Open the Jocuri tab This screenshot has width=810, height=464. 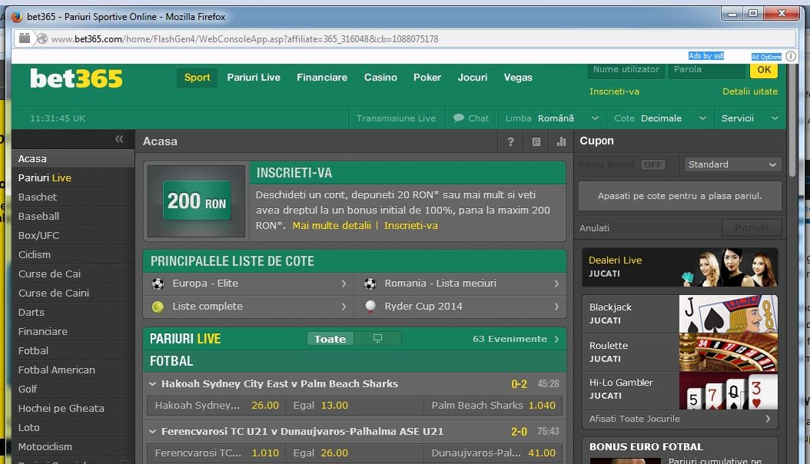(472, 78)
